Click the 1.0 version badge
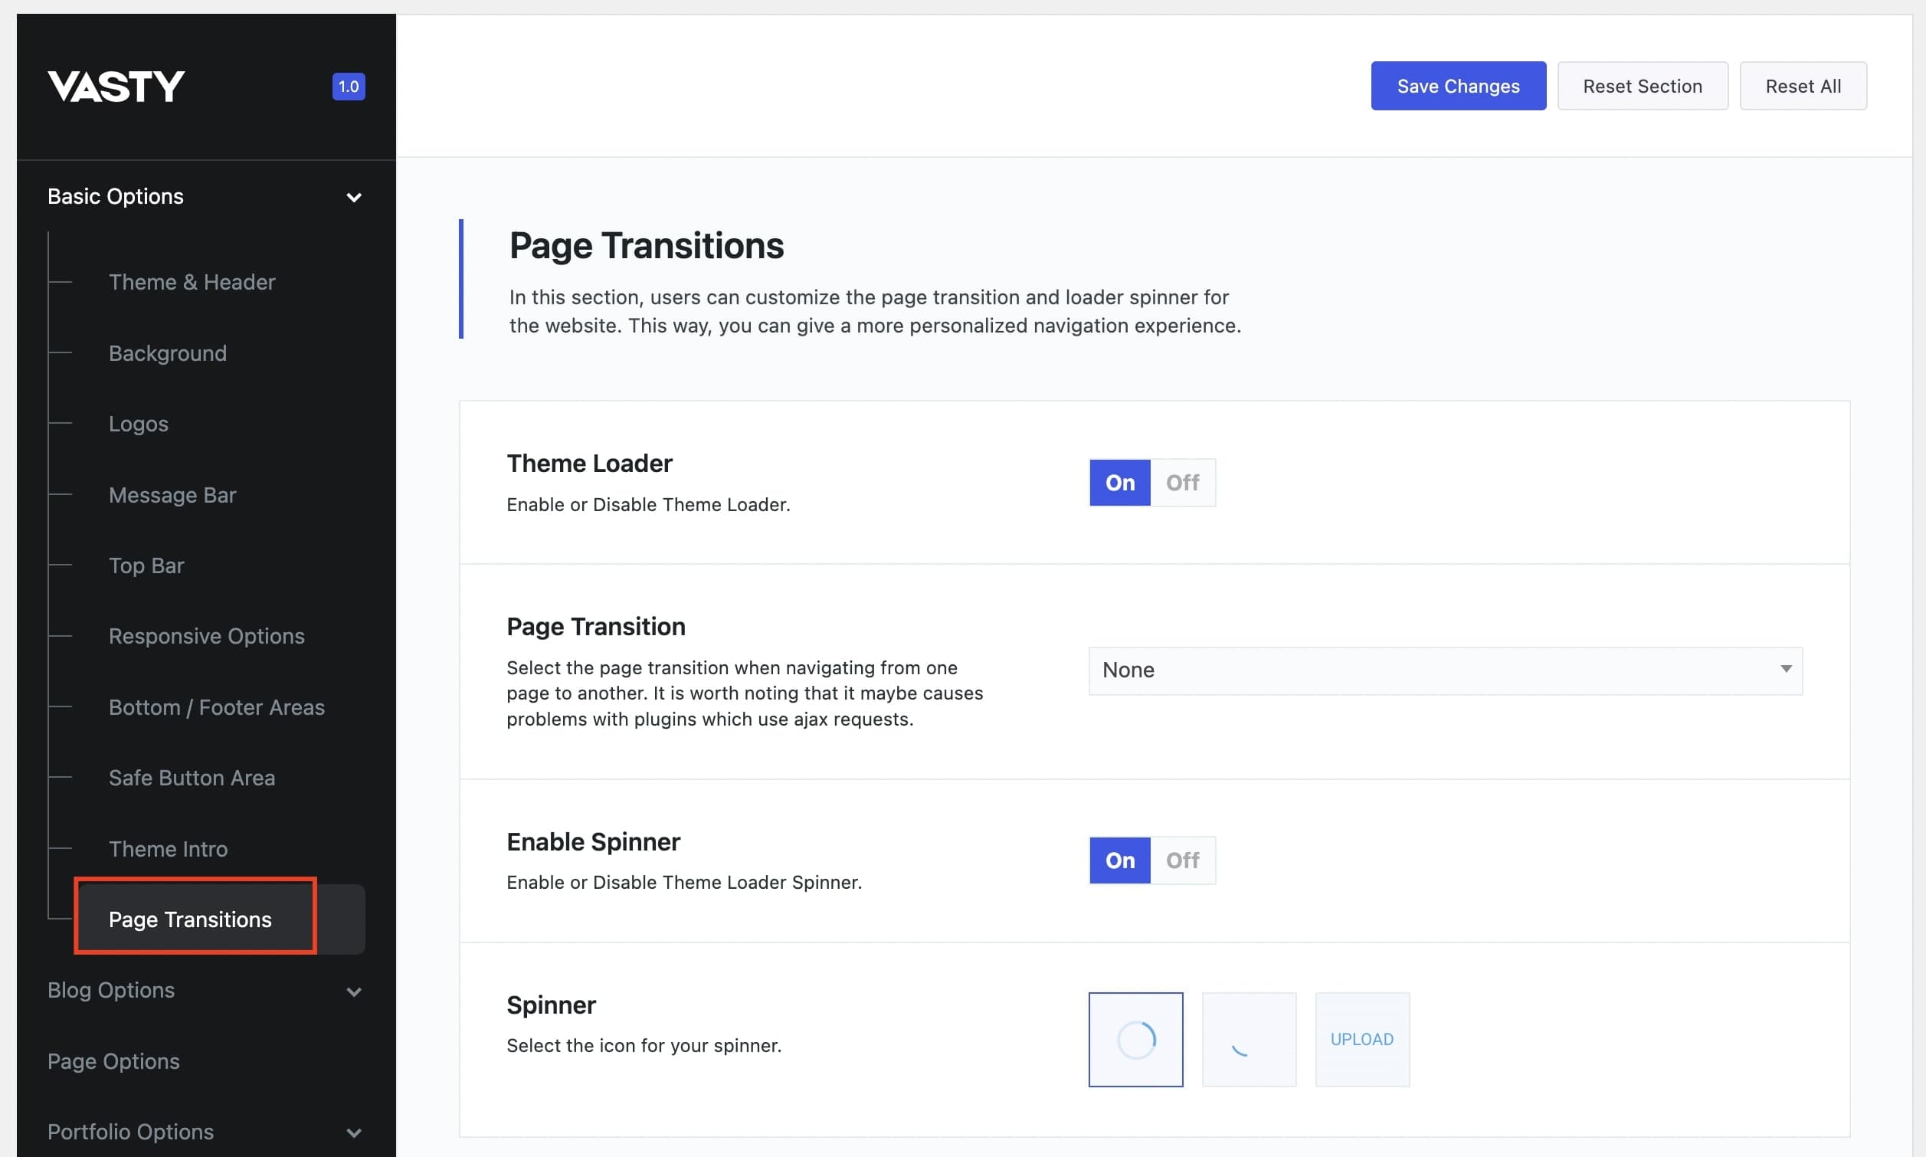The image size is (1926, 1157). [x=349, y=87]
